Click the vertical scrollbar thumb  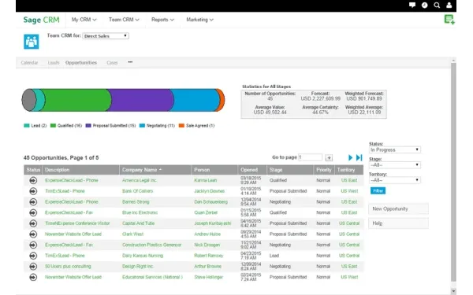pos(453,171)
